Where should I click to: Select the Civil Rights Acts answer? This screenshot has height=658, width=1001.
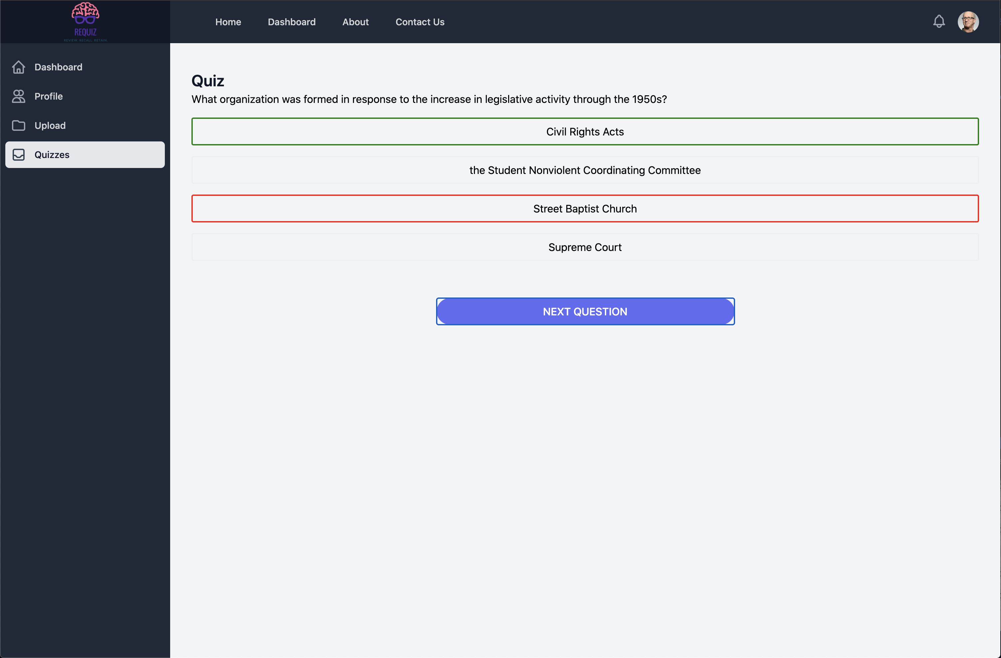point(585,131)
